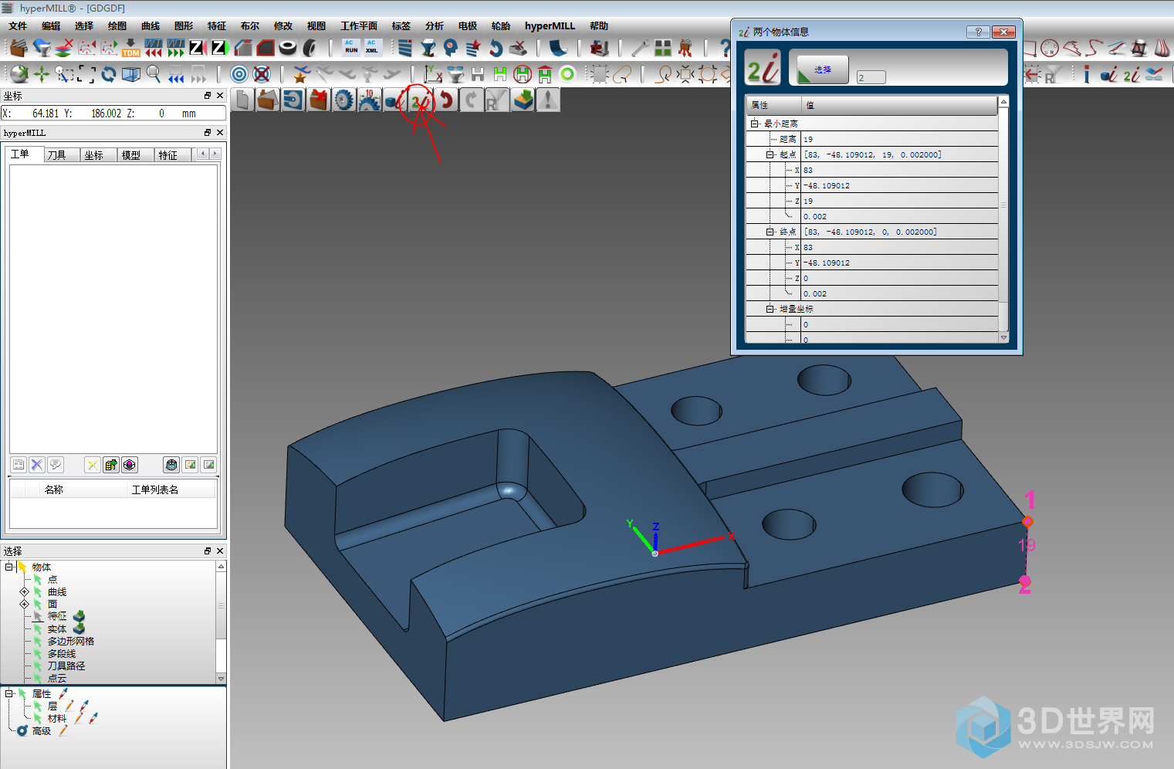Toggle selection filter for 多边形网格
1174x769 pixels.
tap(37, 641)
